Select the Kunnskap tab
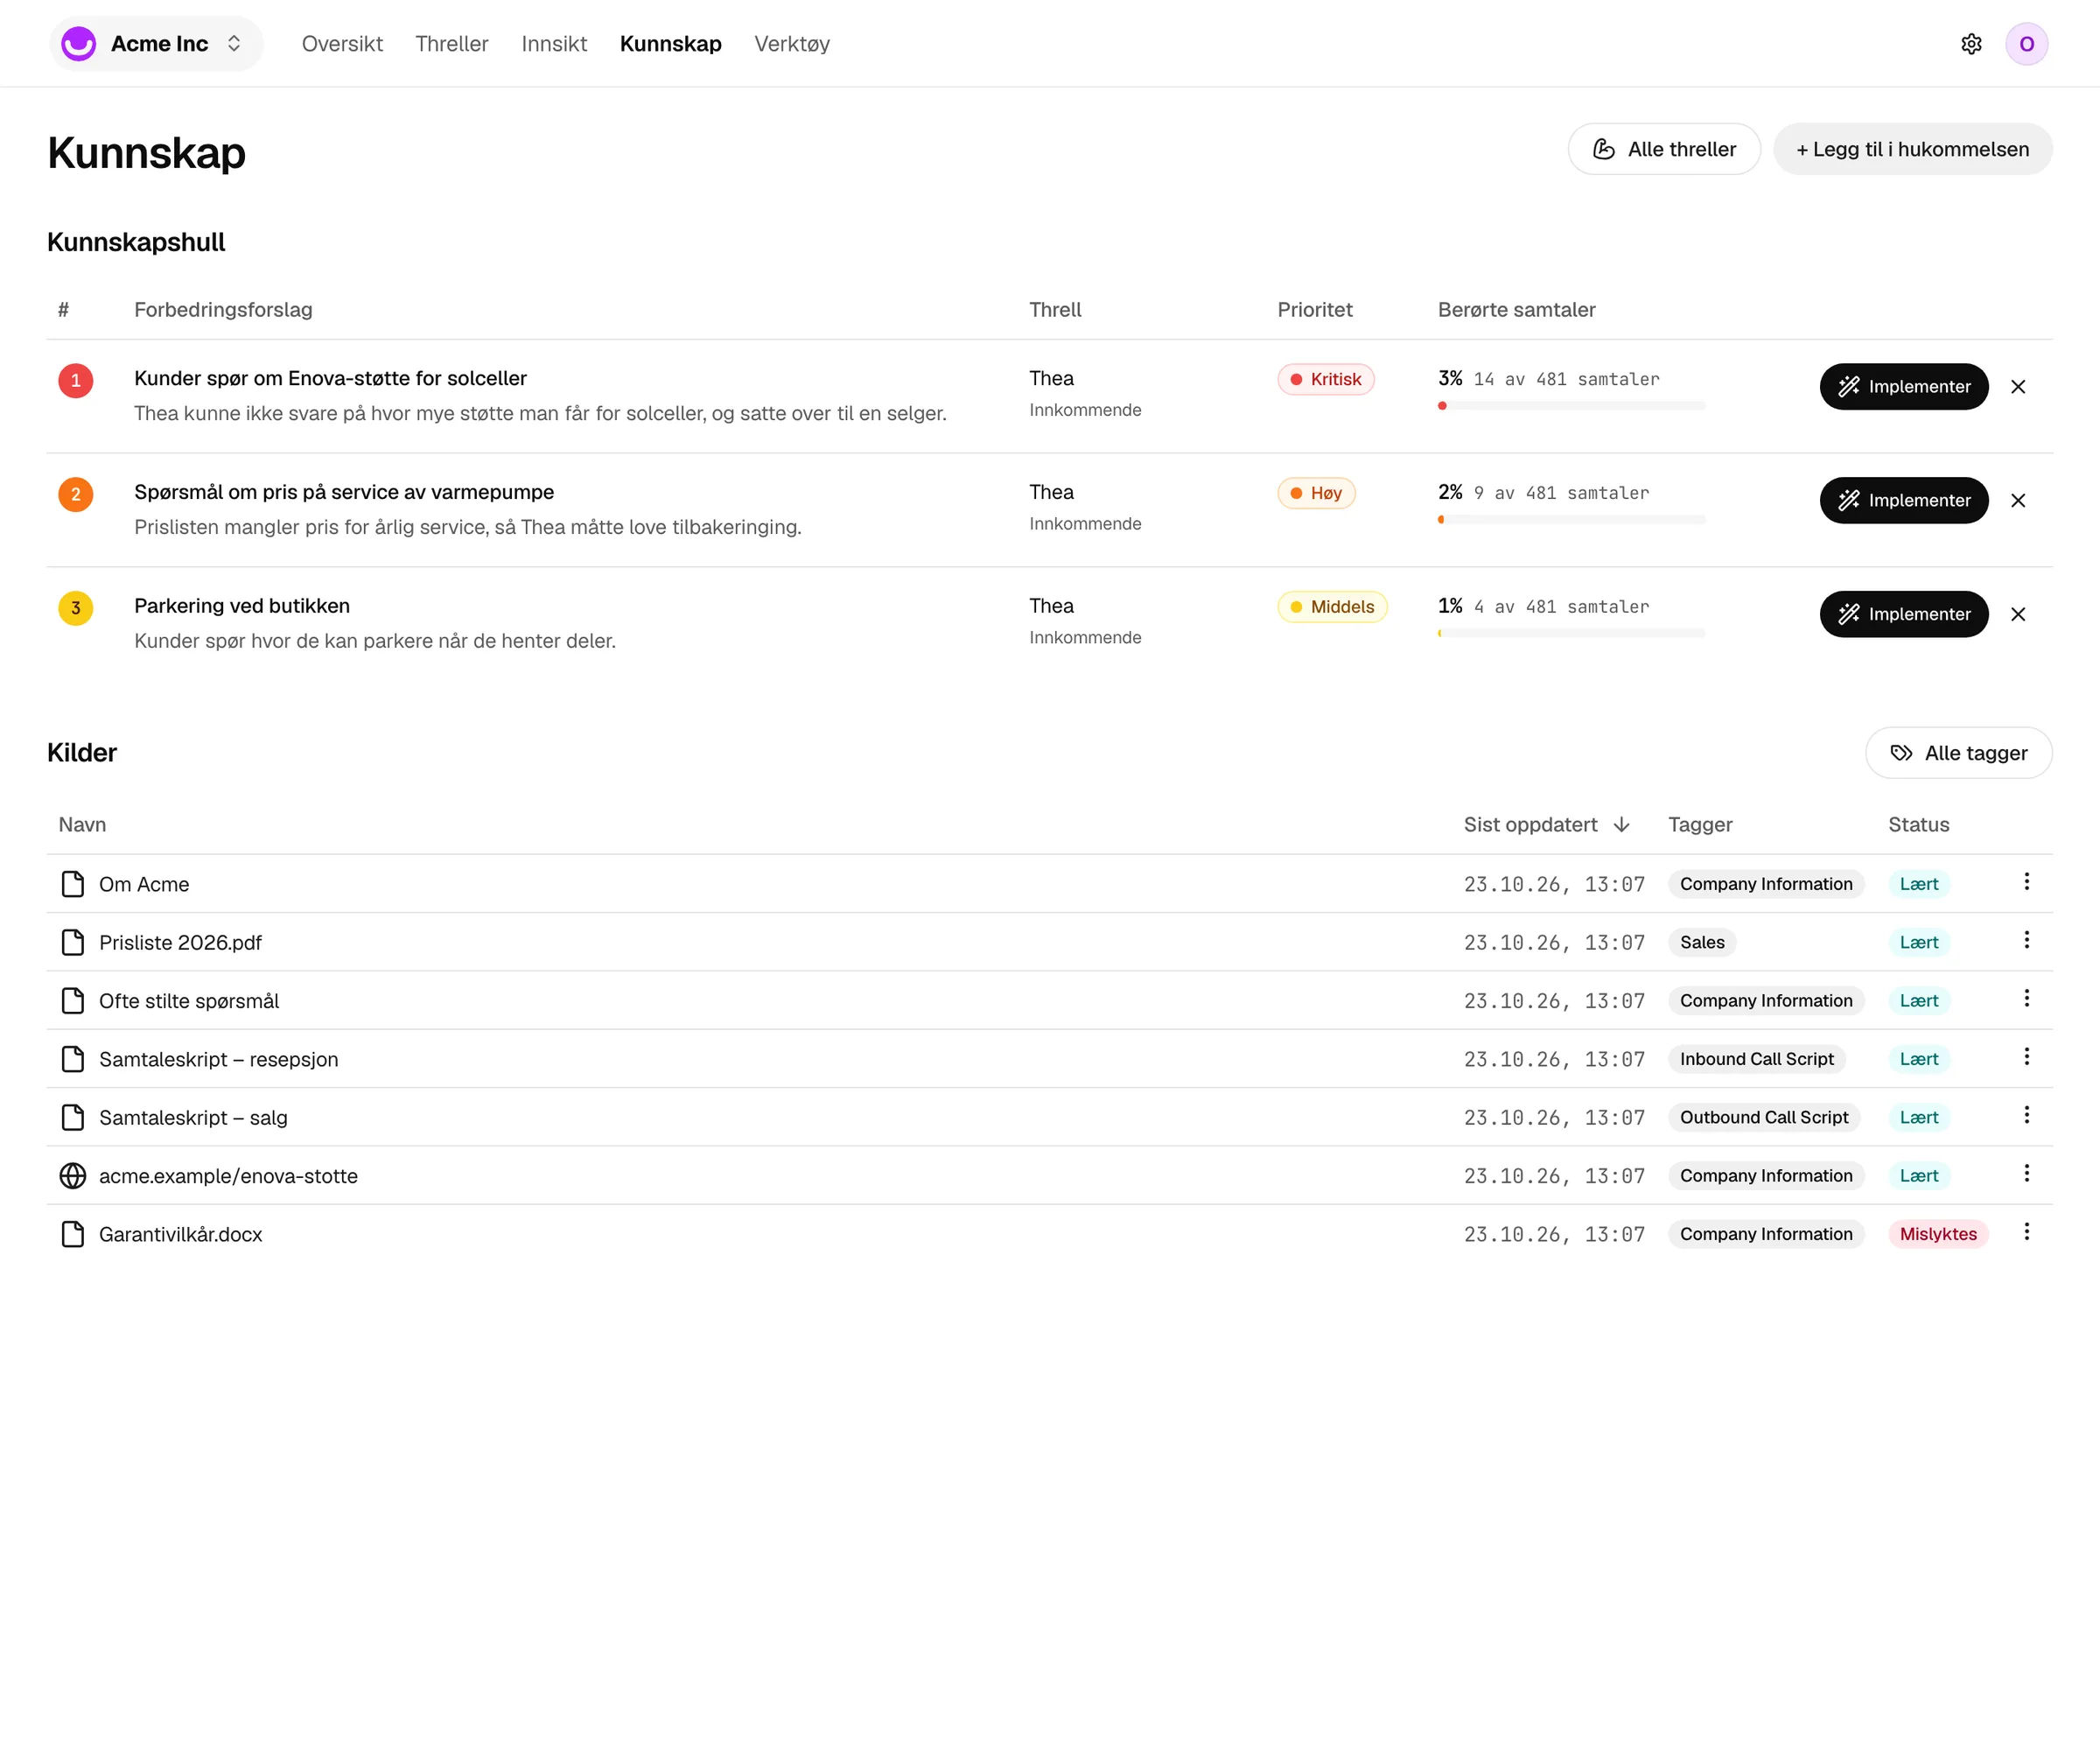2100x1739 pixels. (670, 44)
